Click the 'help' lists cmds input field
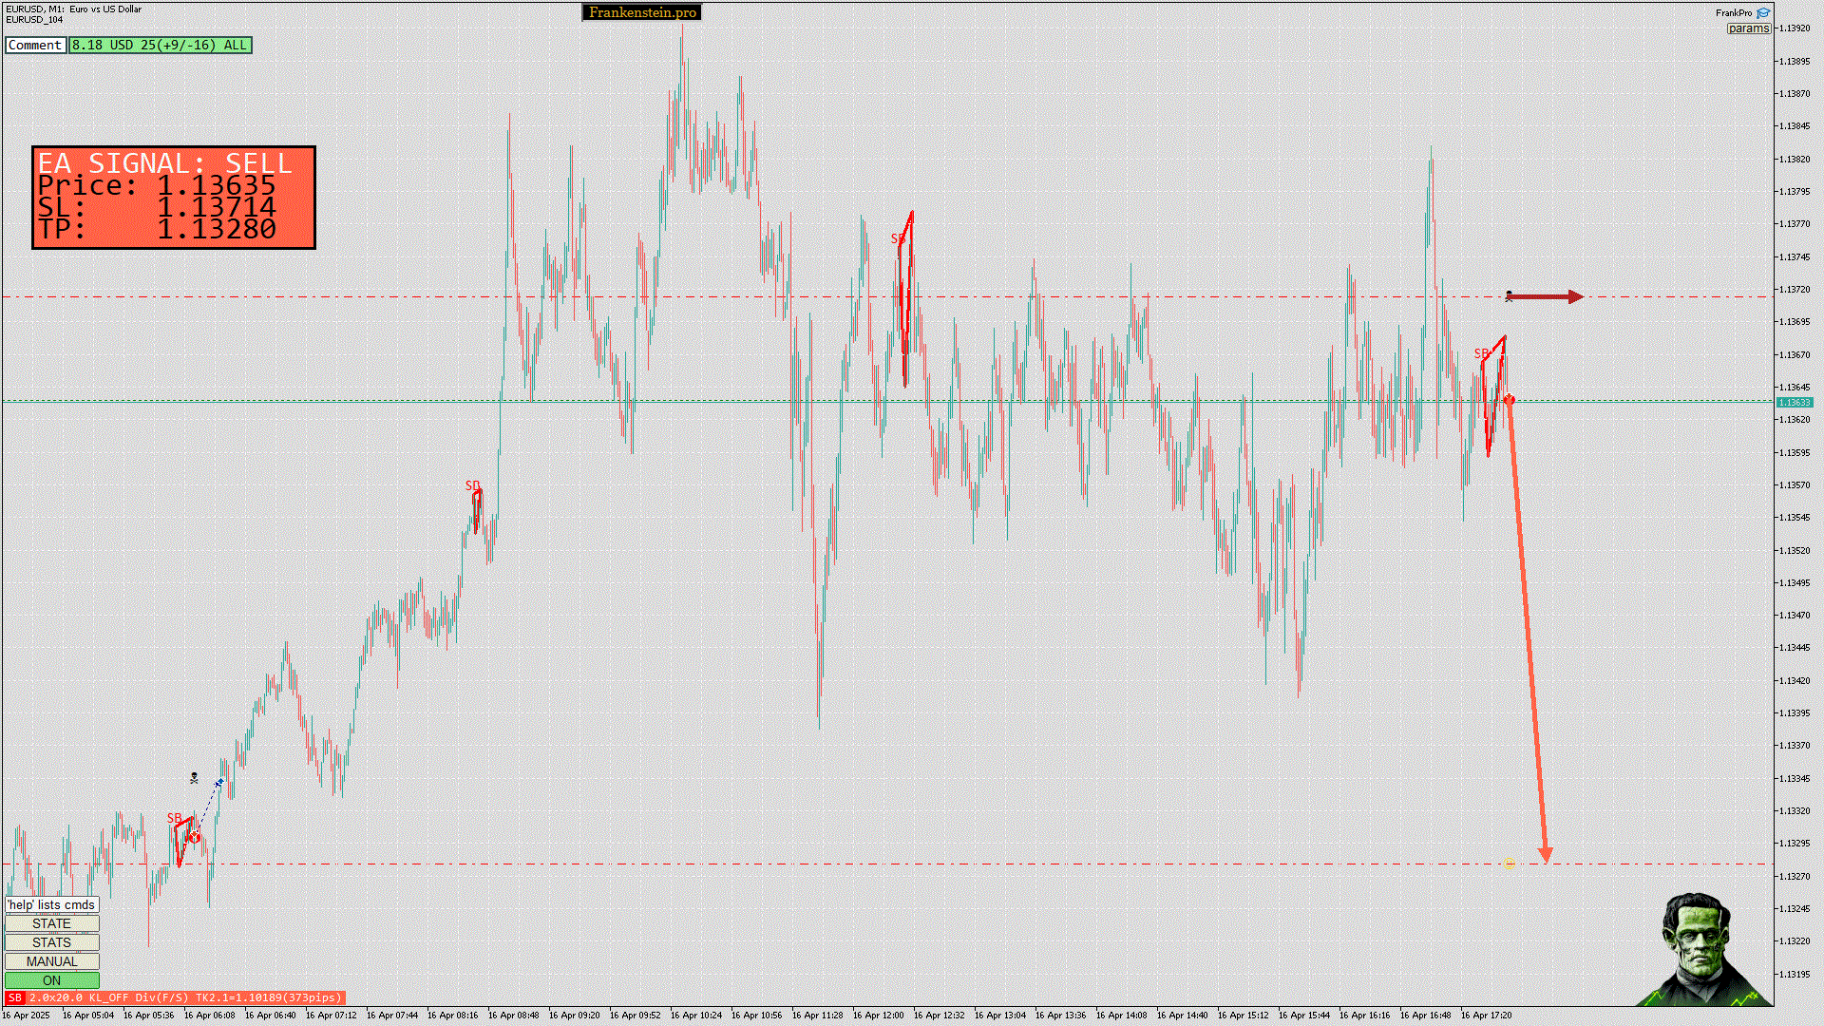 (x=51, y=904)
